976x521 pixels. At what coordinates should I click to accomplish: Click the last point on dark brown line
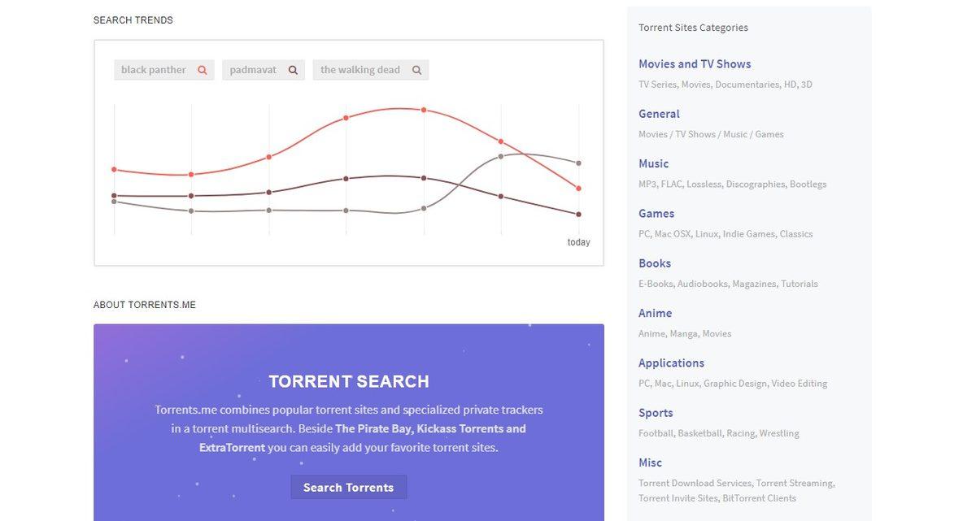point(578,215)
